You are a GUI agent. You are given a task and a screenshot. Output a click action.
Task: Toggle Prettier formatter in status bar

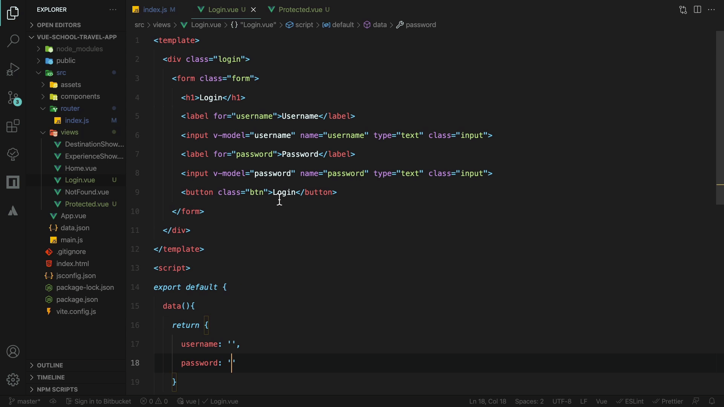[668, 401]
